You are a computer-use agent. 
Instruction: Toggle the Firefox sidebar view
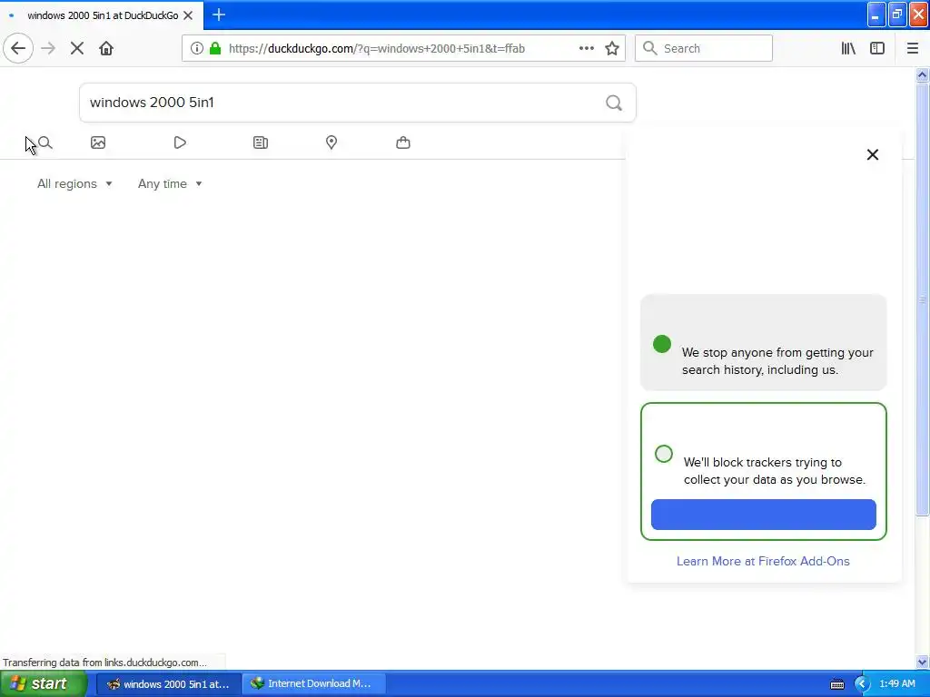point(877,49)
